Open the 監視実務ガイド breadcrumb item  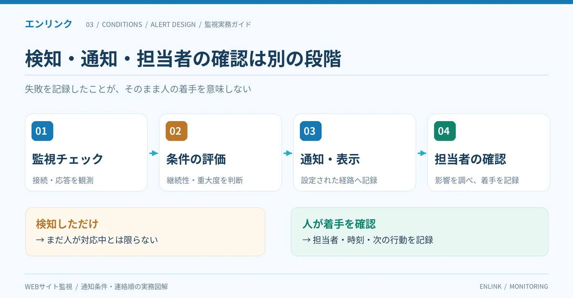point(228,24)
